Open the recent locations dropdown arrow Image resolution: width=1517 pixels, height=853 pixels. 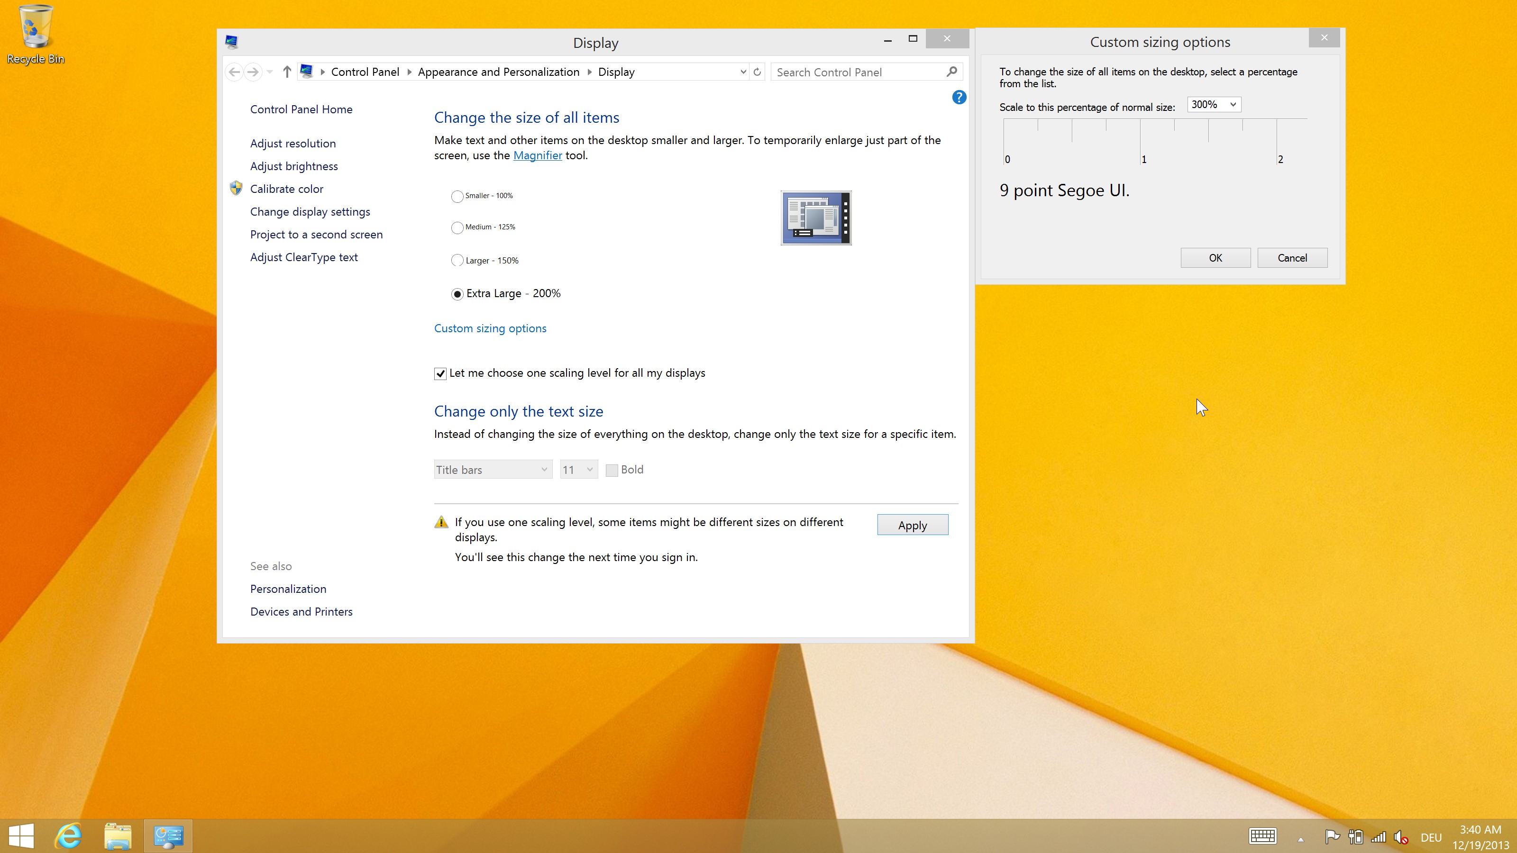tap(270, 72)
